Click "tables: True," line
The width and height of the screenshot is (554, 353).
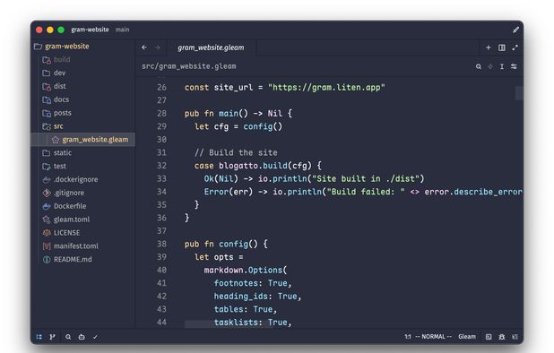246,309
